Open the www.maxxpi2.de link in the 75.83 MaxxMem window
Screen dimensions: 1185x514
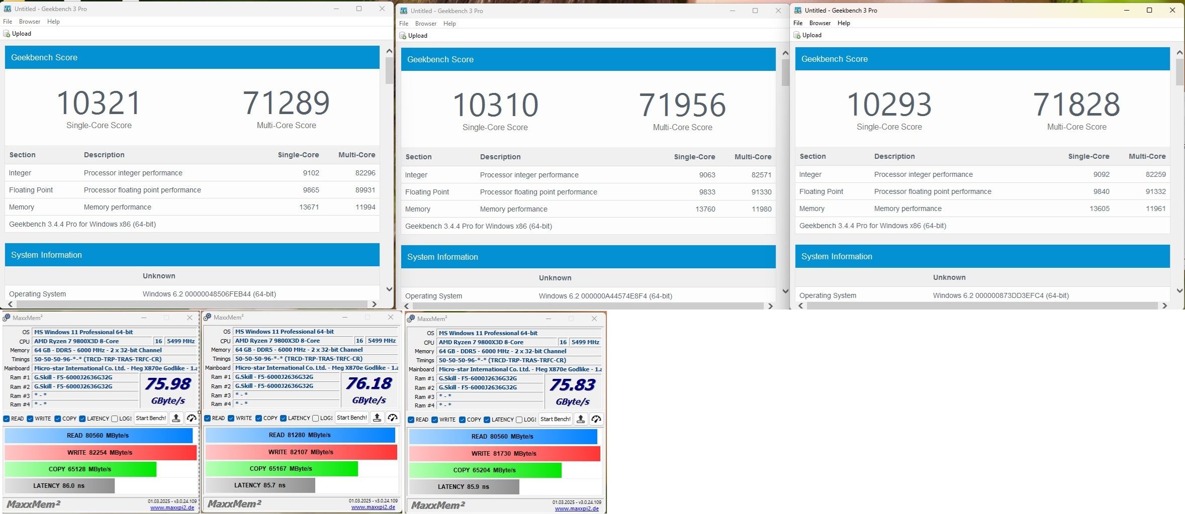(x=577, y=508)
